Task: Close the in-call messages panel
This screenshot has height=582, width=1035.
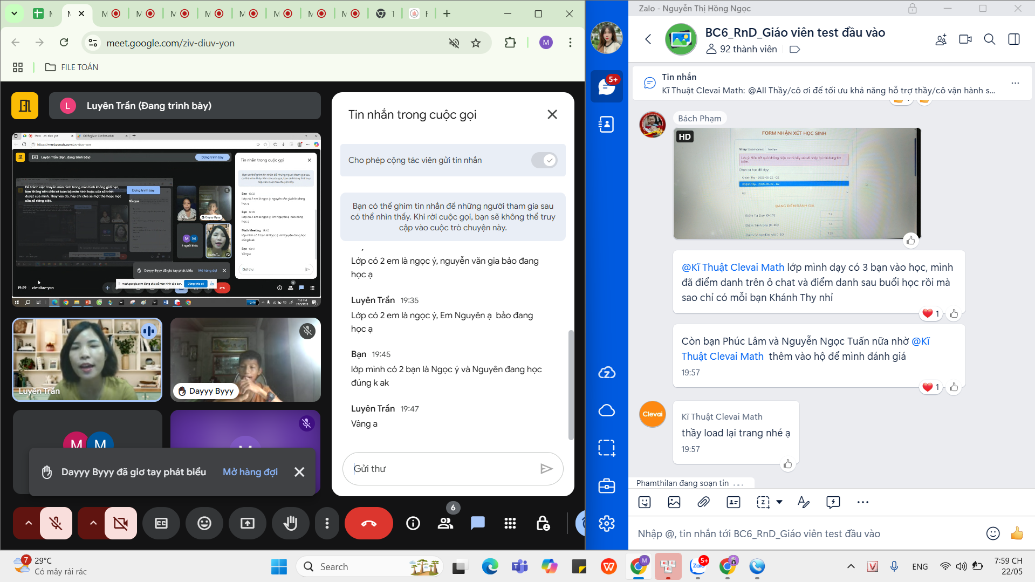Action: pyautogui.click(x=552, y=114)
